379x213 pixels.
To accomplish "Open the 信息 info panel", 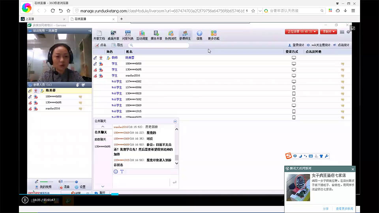I will click(199, 35).
